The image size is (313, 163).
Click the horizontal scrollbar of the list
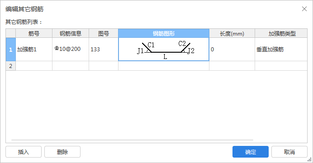(132, 140)
